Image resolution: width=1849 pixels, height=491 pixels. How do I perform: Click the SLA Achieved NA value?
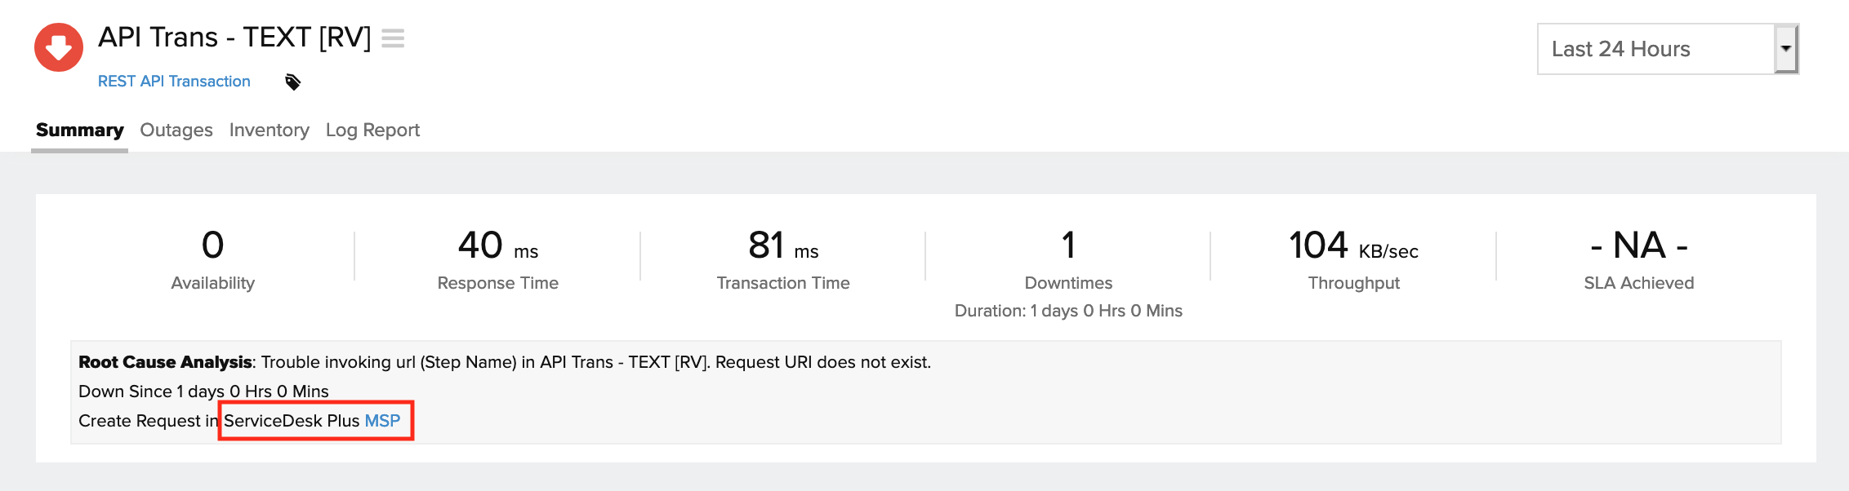coord(1638,245)
